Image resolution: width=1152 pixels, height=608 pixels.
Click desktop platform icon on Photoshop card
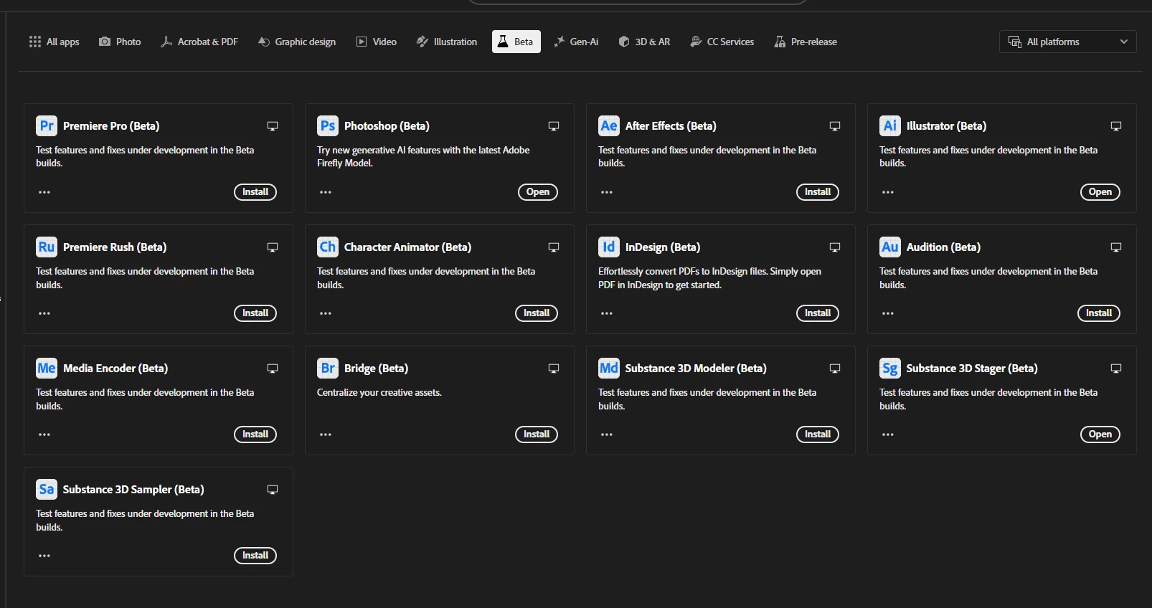pyautogui.click(x=554, y=126)
